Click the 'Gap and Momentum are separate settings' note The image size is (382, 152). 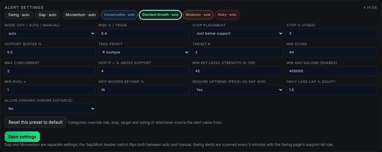(169, 145)
